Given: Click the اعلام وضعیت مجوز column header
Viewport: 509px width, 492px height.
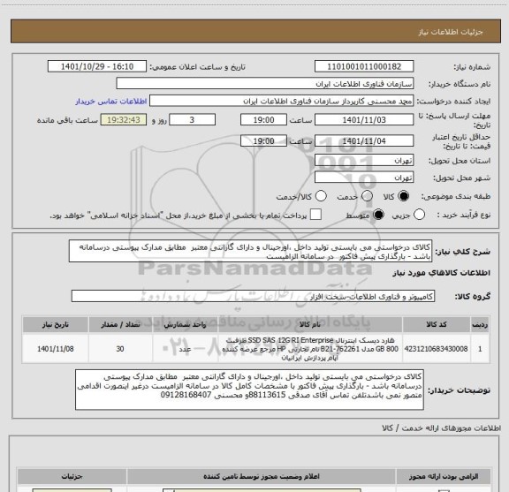Looking at the screenshot, I should pyautogui.click(x=262, y=476).
